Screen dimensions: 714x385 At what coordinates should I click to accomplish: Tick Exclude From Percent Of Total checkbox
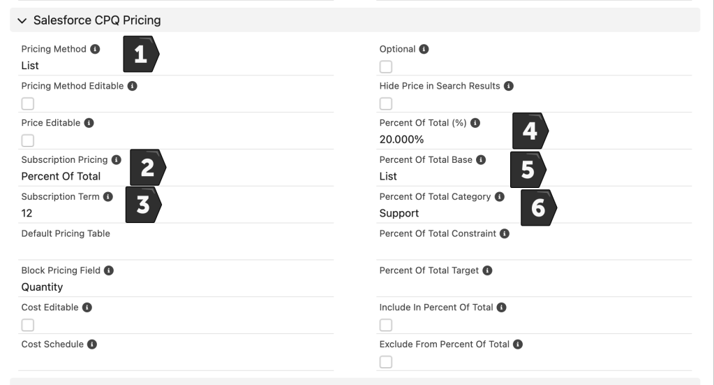386,362
